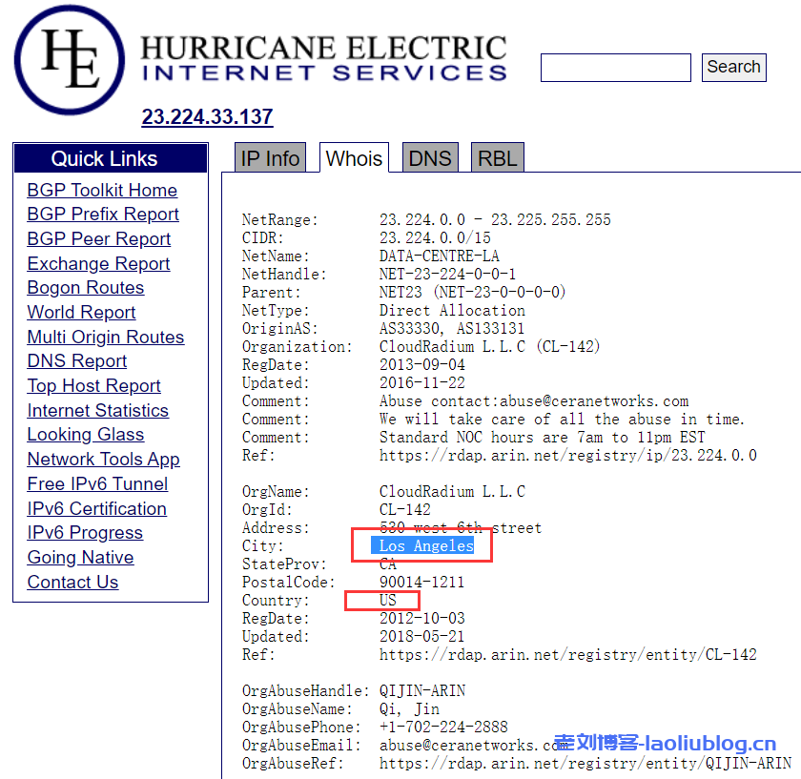
Task: Visit the Exchange Report page
Action: [98, 264]
